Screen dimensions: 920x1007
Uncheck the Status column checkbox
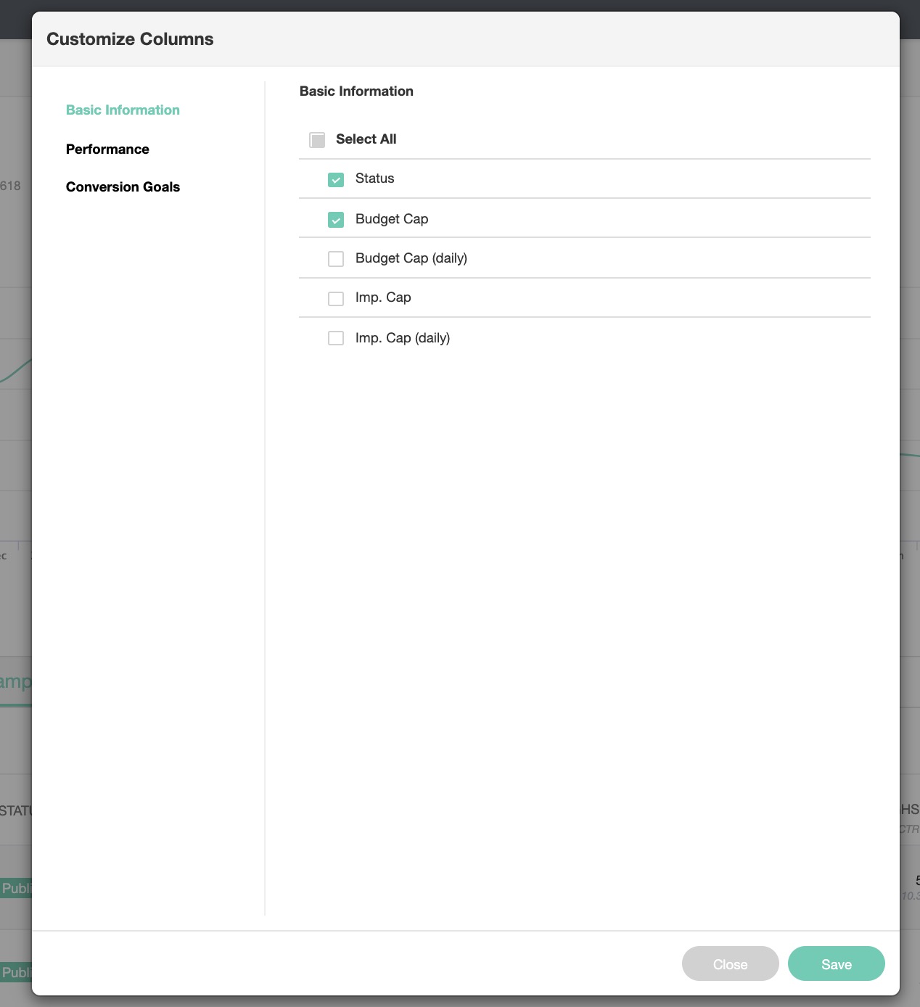click(x=336, y=180)
